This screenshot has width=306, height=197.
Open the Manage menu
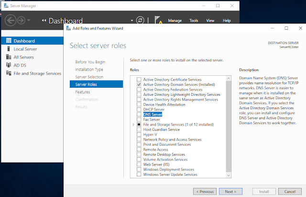pos(175,21)
